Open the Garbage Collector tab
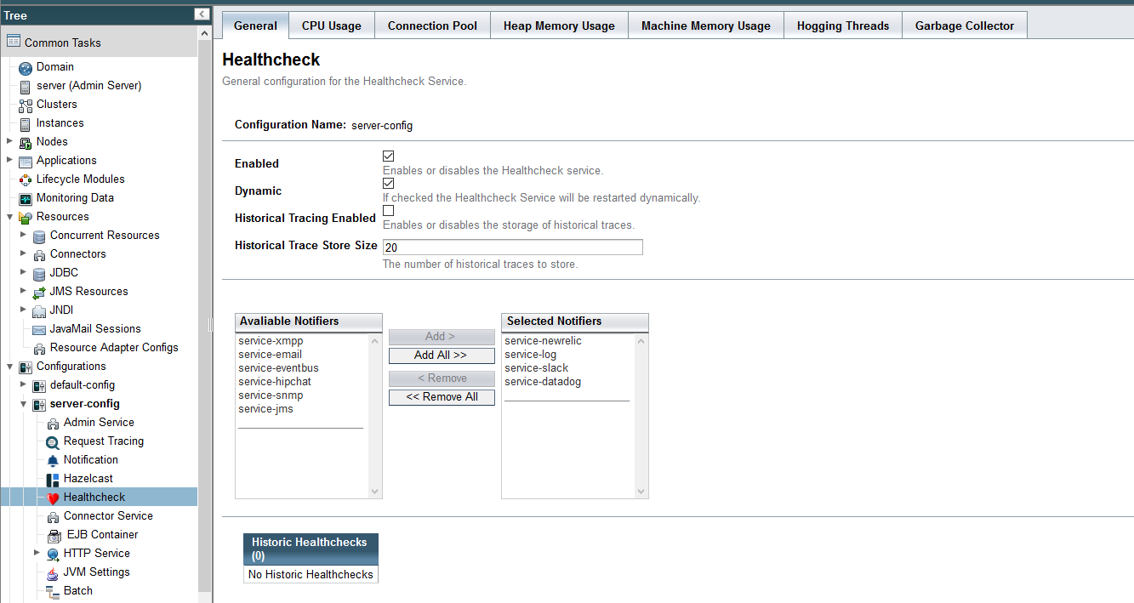The image size is (1134, 603). [x=964, y=25]
